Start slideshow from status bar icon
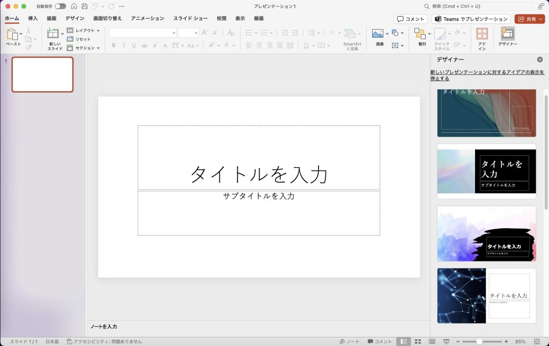The height and width of the screenshot is (346, 549). pos(446,341)
